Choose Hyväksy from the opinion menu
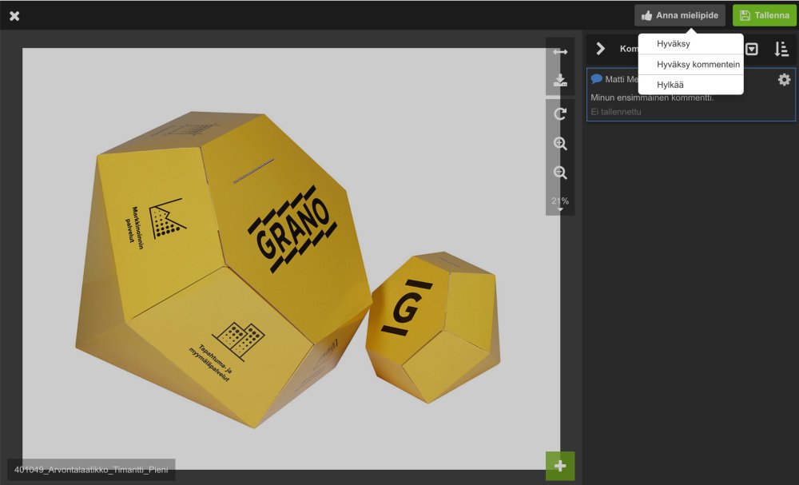Screen dimensions: 799x485 coord(690,44)
